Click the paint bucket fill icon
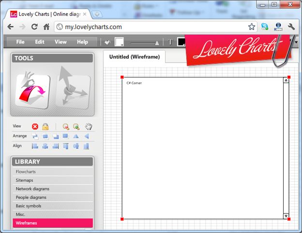 tap(107, 42)
